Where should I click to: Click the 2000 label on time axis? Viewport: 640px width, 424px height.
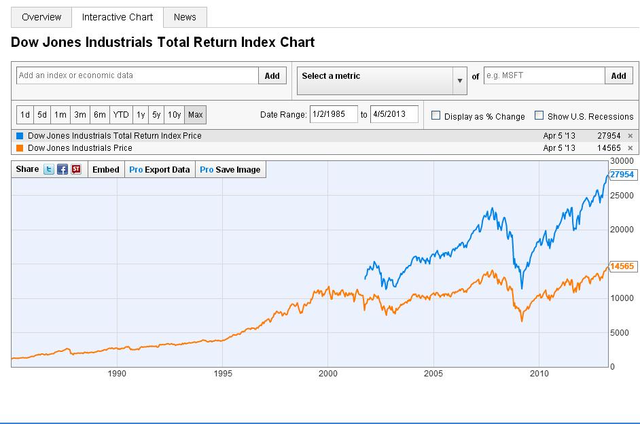[327, 374]
